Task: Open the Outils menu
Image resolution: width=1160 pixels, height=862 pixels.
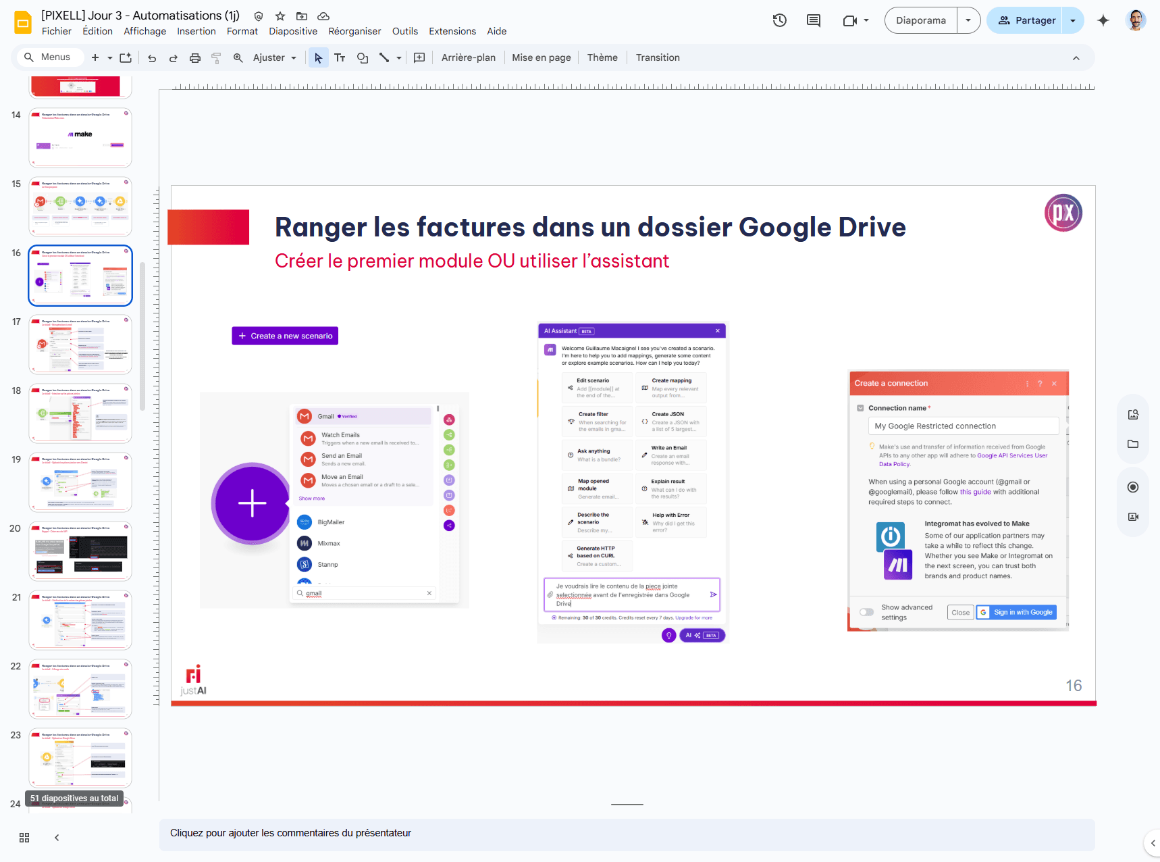Action: pos(405,31)
